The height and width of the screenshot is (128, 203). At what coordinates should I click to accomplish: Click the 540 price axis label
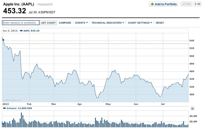pyautogui.click(x=192, y=40)
